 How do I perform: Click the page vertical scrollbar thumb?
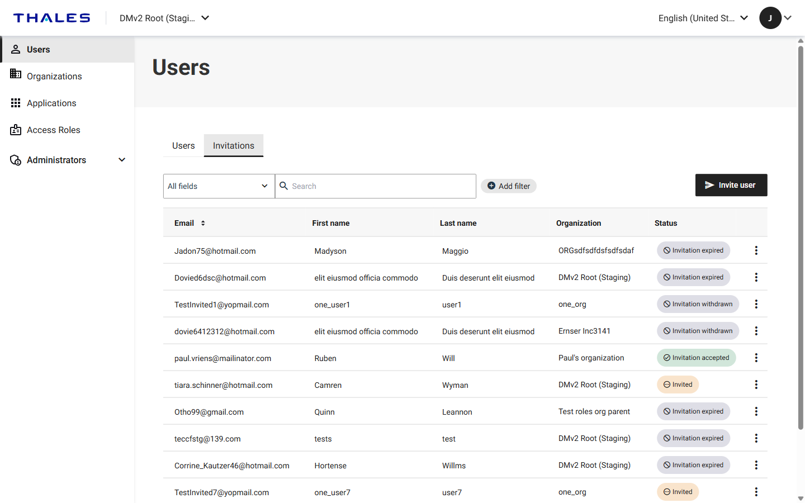tap(801, 238)
